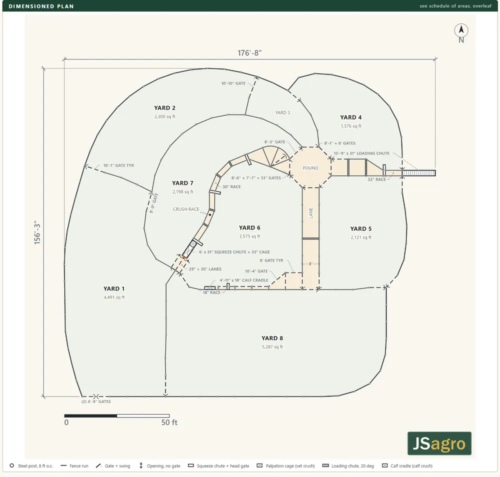Select the YARD 7 label
The height and width of the screenshot is (477, 500).
[182, 183]
